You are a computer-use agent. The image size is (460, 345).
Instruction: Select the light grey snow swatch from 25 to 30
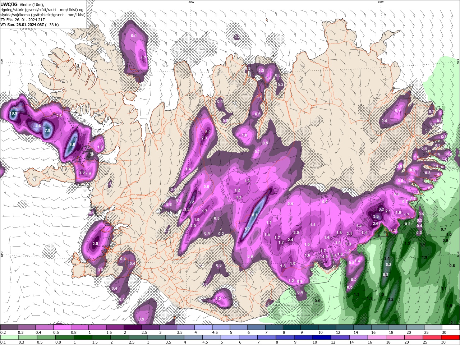pos(433,327)
